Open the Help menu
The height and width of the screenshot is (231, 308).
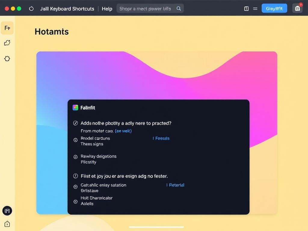click(x=107, y=9)
